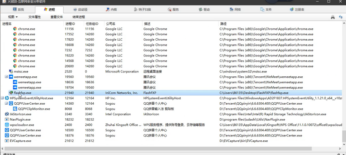346x155 pixels.
Task: Sort by the 进程ID column header
Action: [x=74, y=24]
